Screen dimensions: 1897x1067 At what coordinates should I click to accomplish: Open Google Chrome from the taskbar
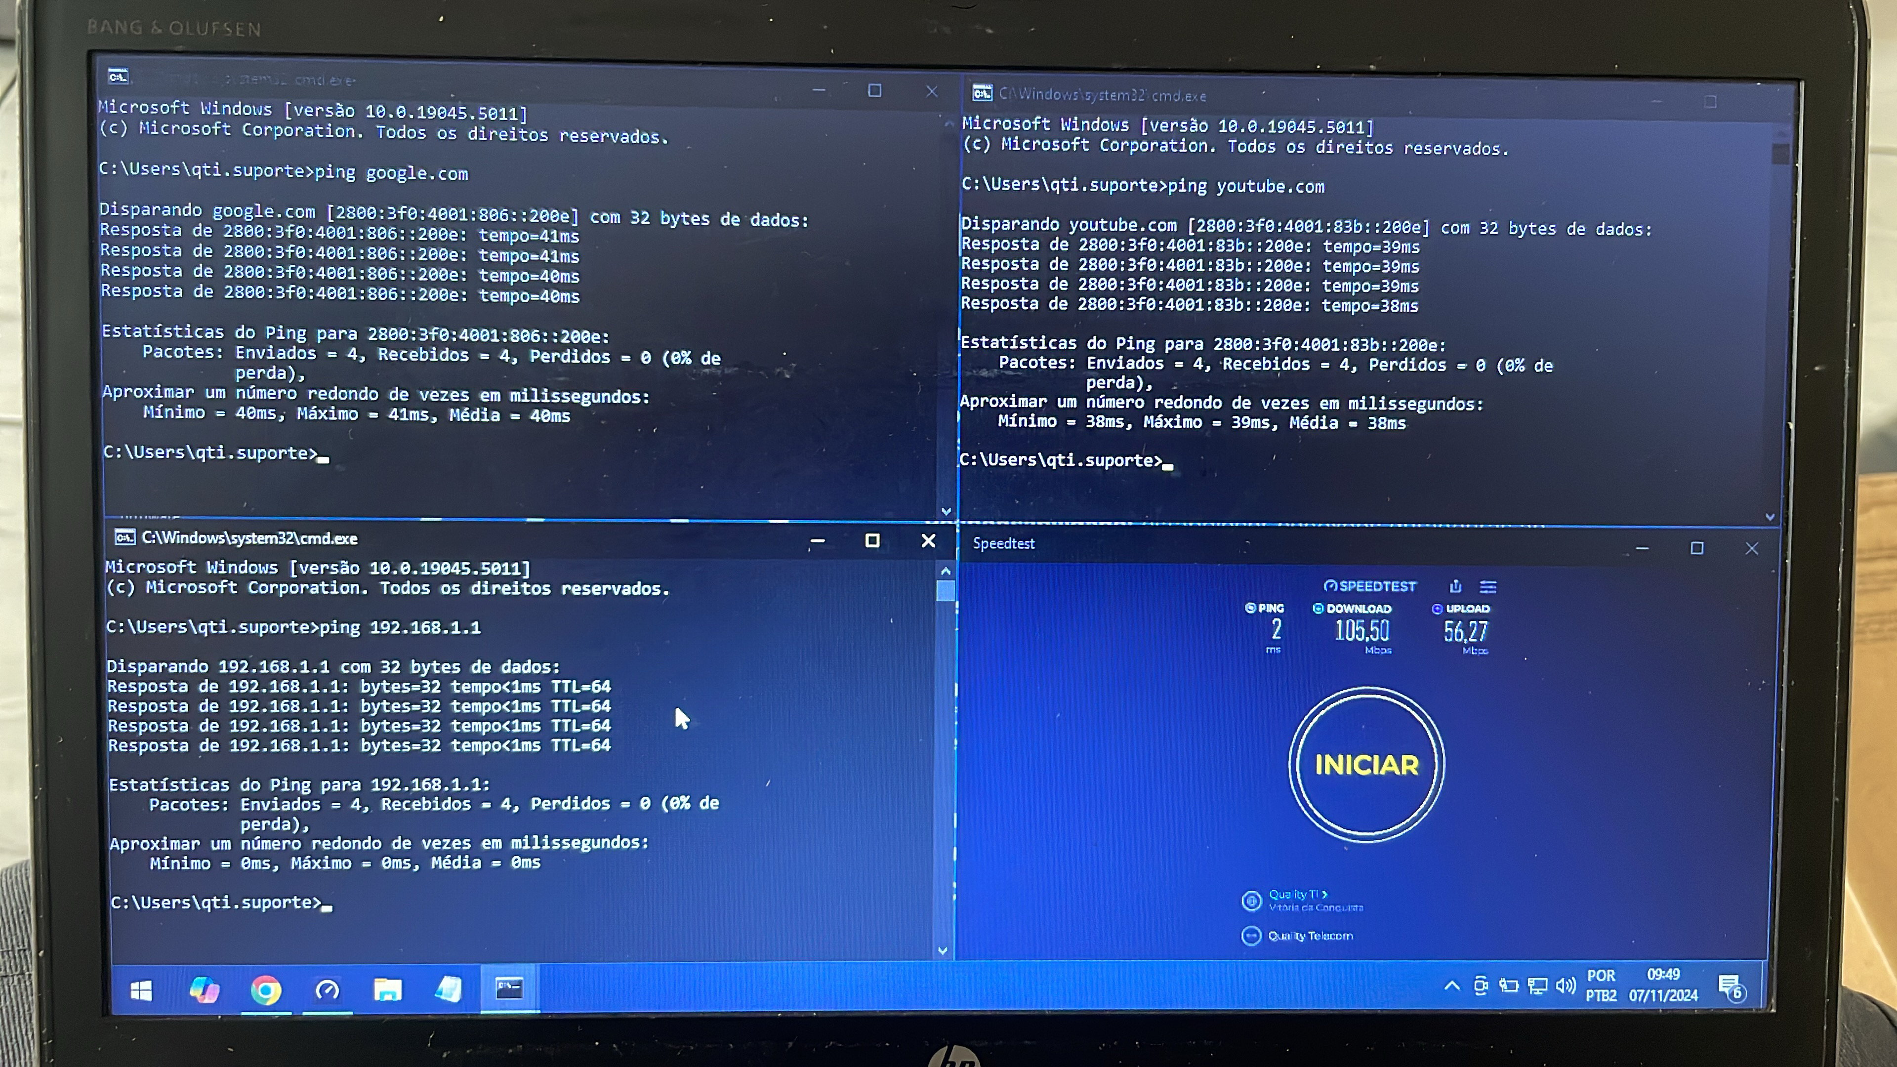point(266,990)
